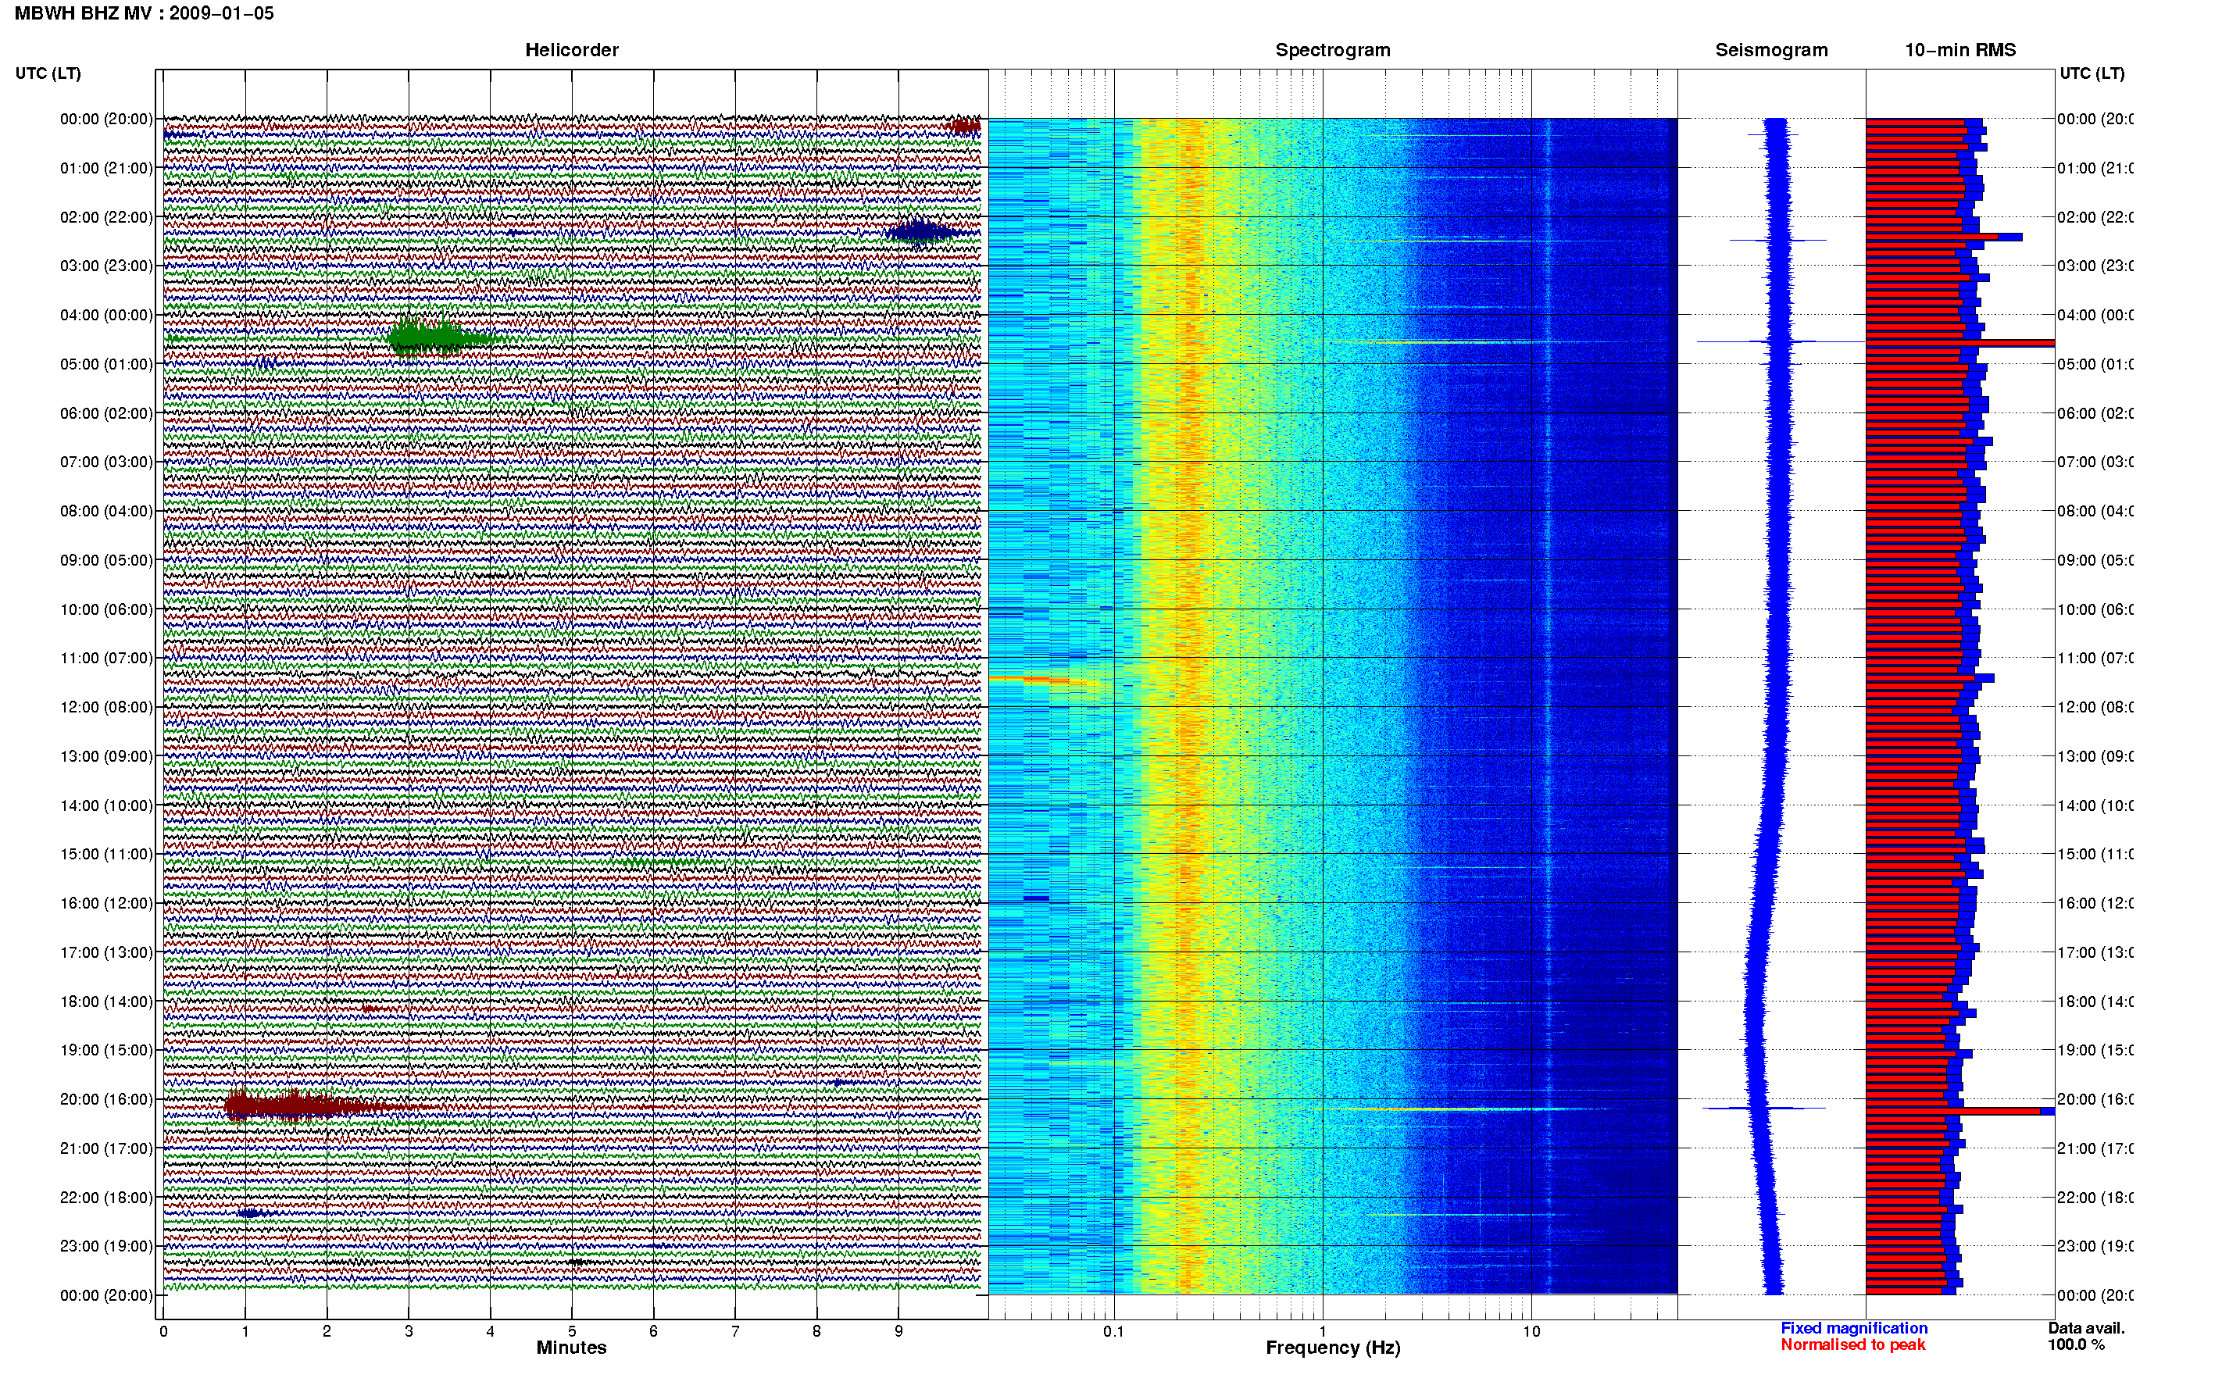Select the Spectrogram panel heading
The width and height of the screenshot is (2222, 1389).
1333,51
